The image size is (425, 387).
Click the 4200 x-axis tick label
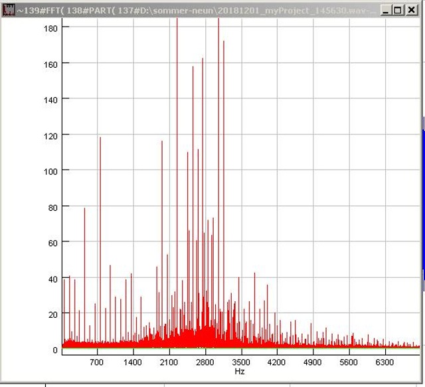coord(276,362)
